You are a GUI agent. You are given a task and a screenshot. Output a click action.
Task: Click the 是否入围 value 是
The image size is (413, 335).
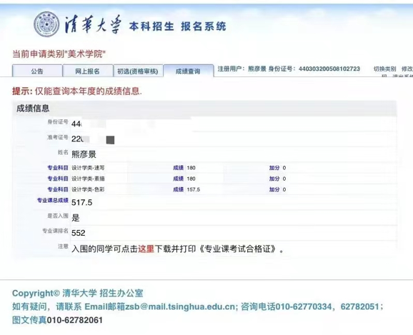point(75,218)
